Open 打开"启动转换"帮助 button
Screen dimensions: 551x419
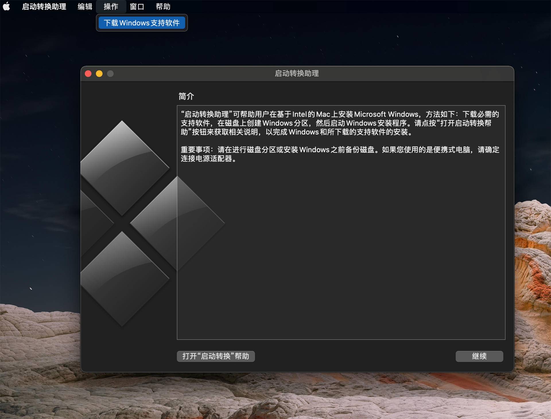coord(216,356)
